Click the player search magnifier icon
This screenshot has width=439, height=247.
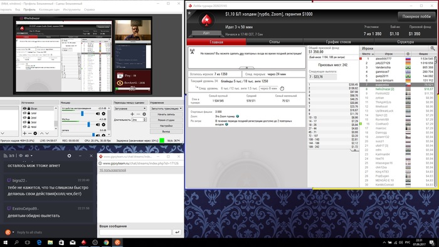433,48
